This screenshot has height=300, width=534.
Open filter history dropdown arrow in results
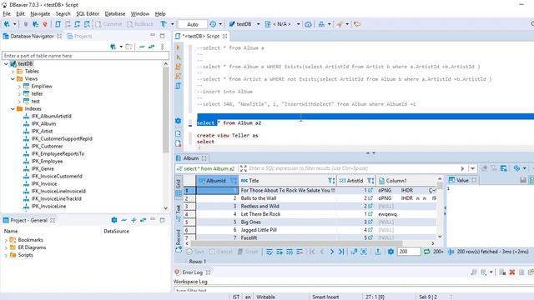pos(472,168)
